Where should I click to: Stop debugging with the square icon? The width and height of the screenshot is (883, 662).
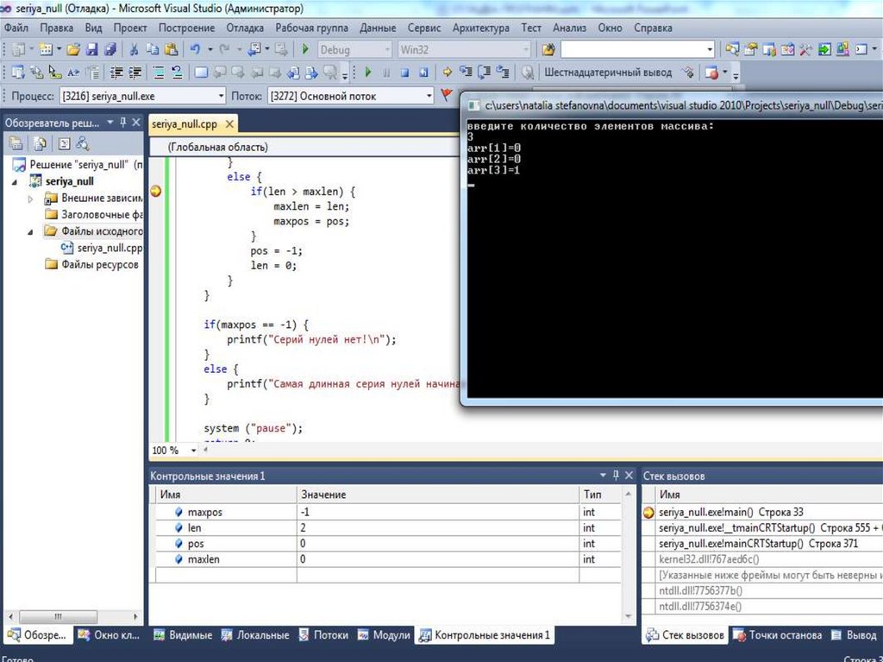(404, 73)
